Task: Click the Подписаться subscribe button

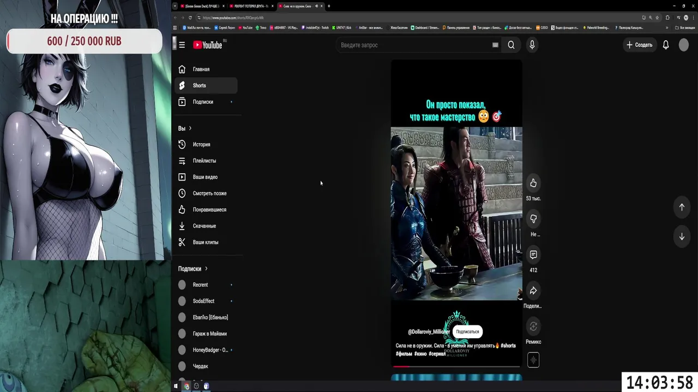Action: pos(467,332)
